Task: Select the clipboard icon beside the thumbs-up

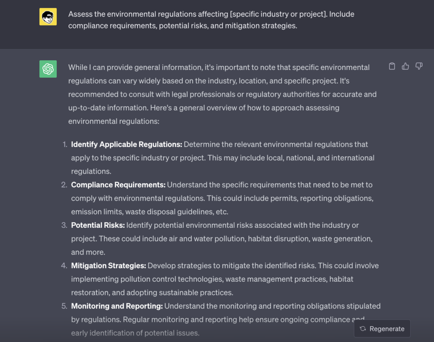Action: (392, 66)
